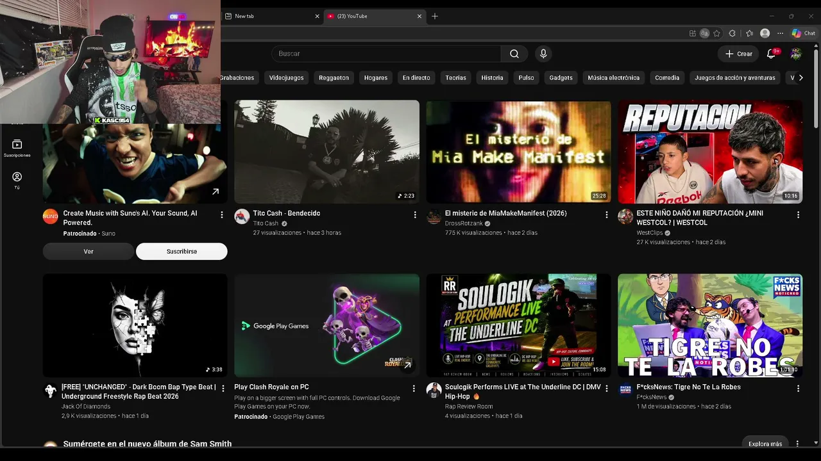The width and height of the screenshot is (821, 461).
Task: Open options for UNCHANGED beat video
Action: pos(223,389)
